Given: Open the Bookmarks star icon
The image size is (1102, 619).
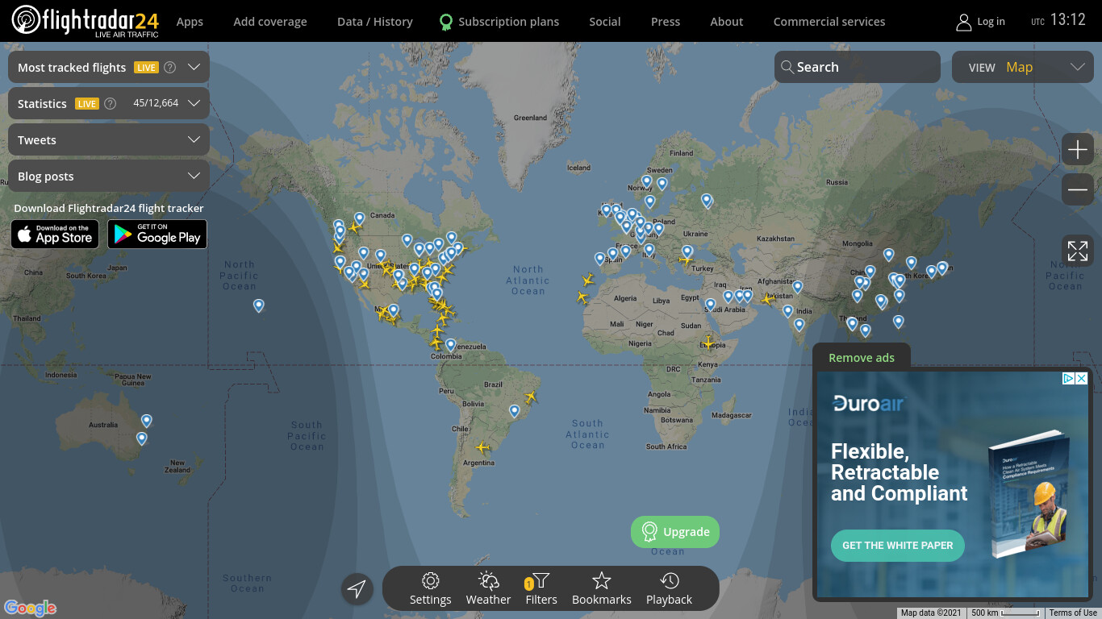Looking at the screenshot, I should 601,581.
